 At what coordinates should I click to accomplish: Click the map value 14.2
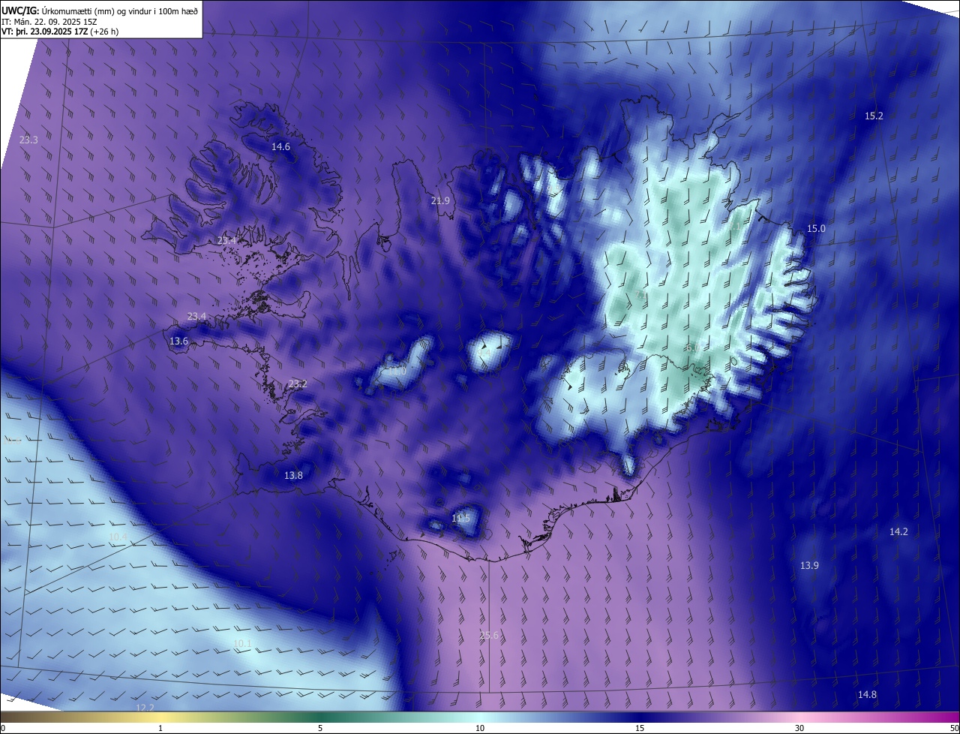898,531
